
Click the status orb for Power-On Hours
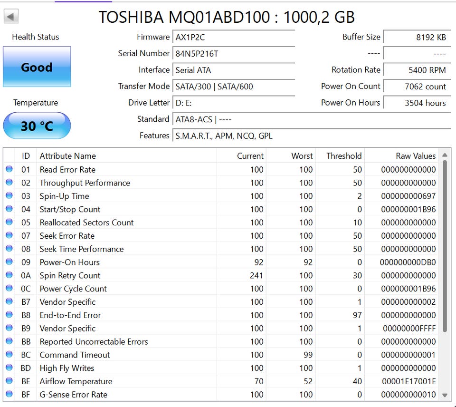click(x=9, y=262)
